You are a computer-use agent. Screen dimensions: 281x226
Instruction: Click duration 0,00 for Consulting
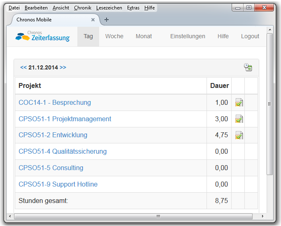(x=221, y=168)
